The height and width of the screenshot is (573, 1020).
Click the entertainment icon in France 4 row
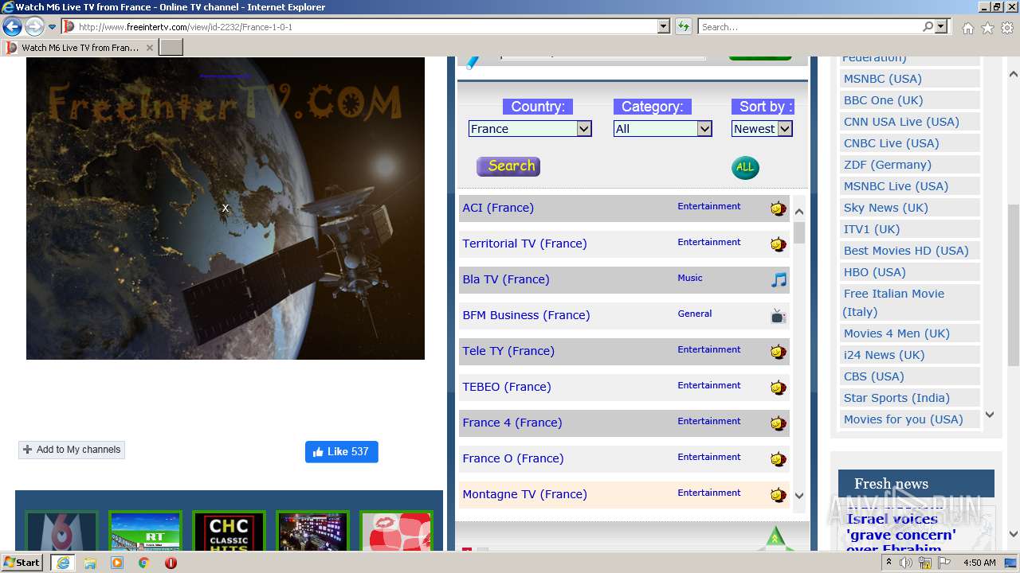(x=778, y=423)
